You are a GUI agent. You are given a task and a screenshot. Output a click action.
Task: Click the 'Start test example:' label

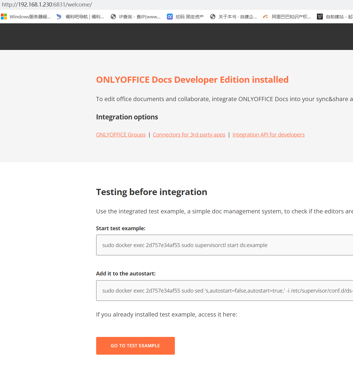tap(121, 228)
